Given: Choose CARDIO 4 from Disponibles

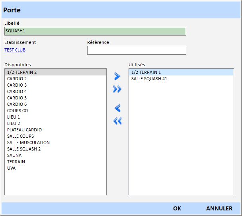Looking at the screenshot, I should point(17,91).
